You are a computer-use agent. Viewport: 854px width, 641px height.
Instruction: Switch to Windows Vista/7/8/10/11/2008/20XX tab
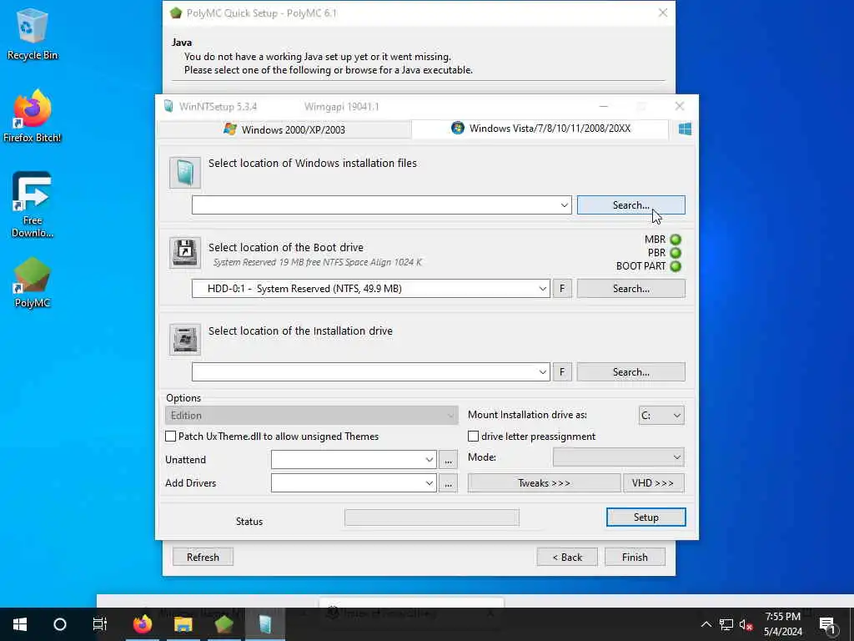tap(540, 129)
